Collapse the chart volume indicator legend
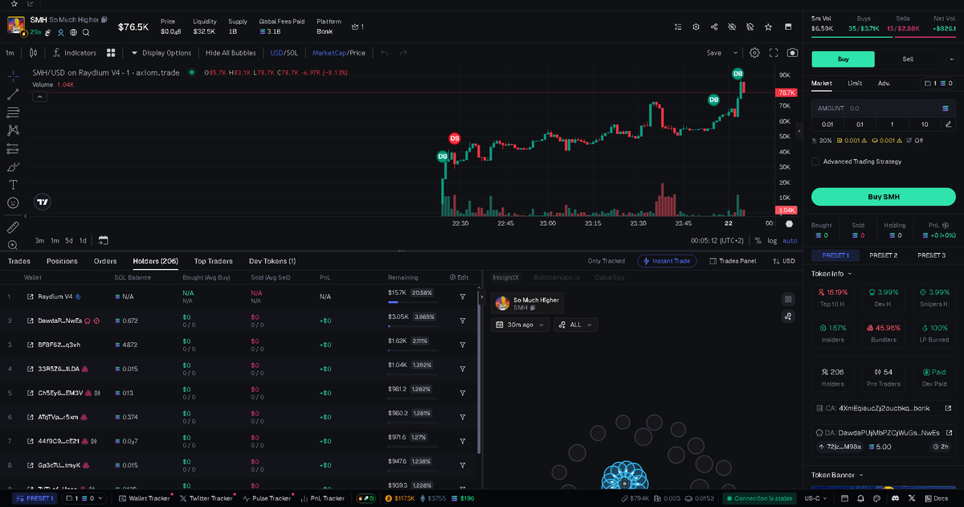The height and width of the screenshot is (507, 964). pos(39,96)
